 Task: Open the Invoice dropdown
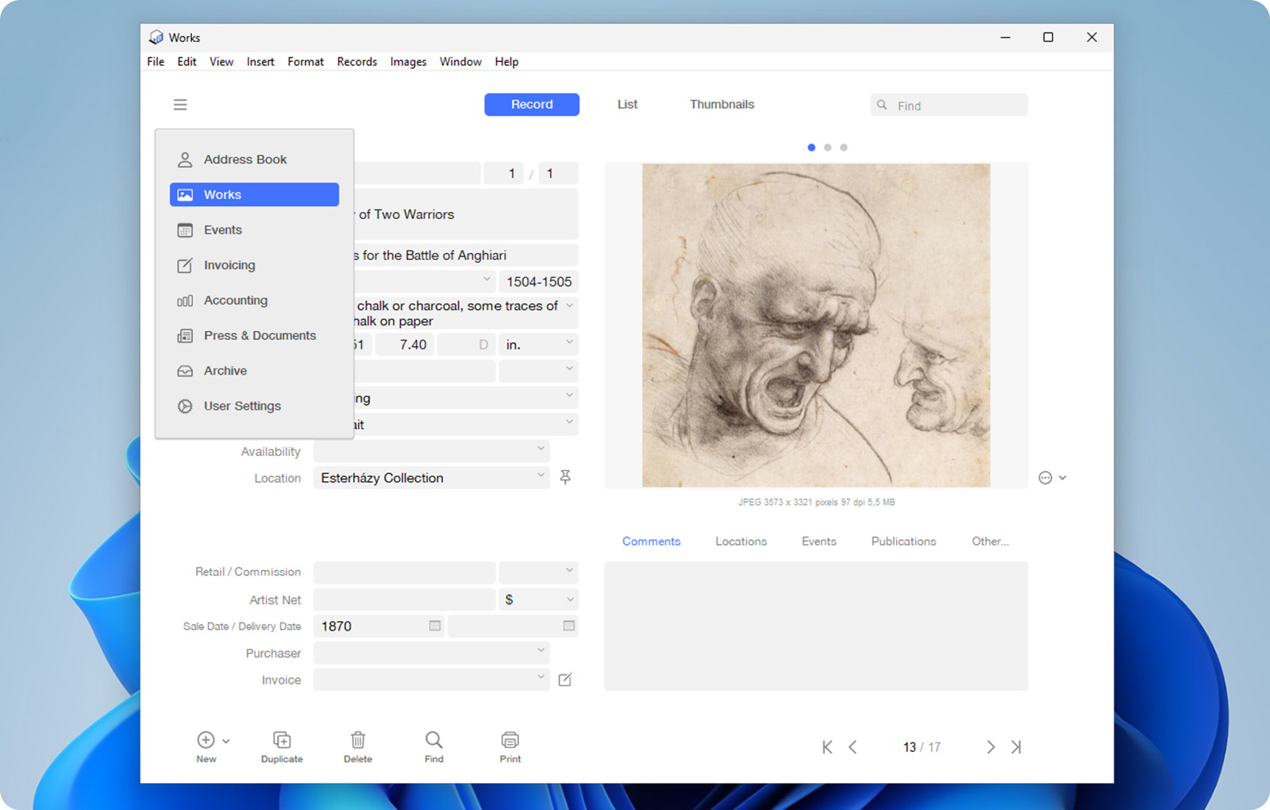click(541, 677)
